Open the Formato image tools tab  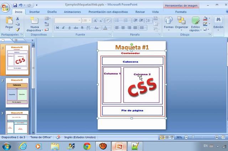(181, 12)
